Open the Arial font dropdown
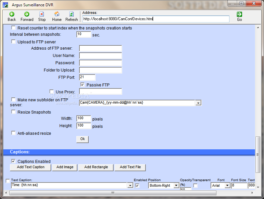This screenshot has height=199, width=264. tap(227, 185)
